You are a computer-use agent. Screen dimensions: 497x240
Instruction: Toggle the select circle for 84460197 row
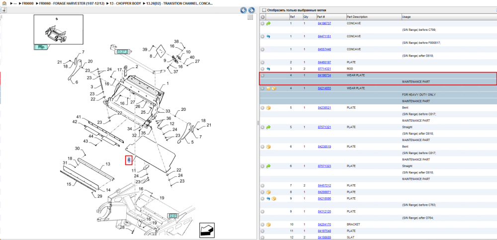[263, 63]
